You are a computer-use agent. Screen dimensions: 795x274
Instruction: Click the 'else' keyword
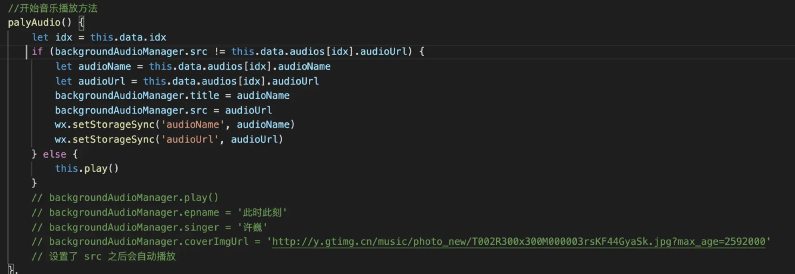pyautogui.click(x=55, y=154)
